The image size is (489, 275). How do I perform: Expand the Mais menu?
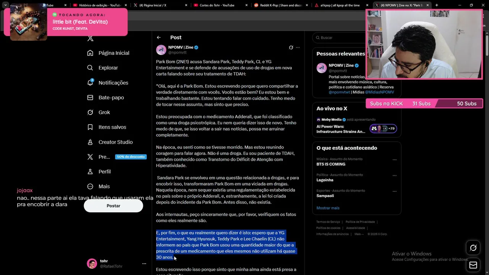point(98,186)
